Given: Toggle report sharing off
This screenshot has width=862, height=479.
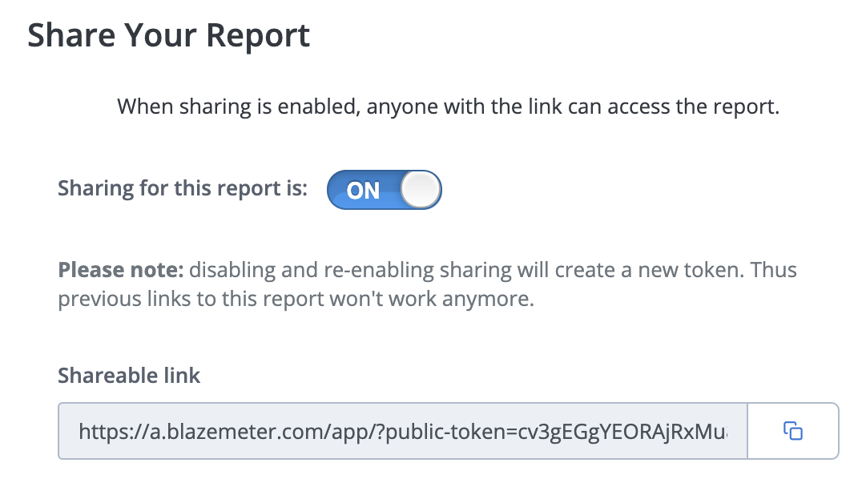Looking at the screenshot, I should (385, 190).
